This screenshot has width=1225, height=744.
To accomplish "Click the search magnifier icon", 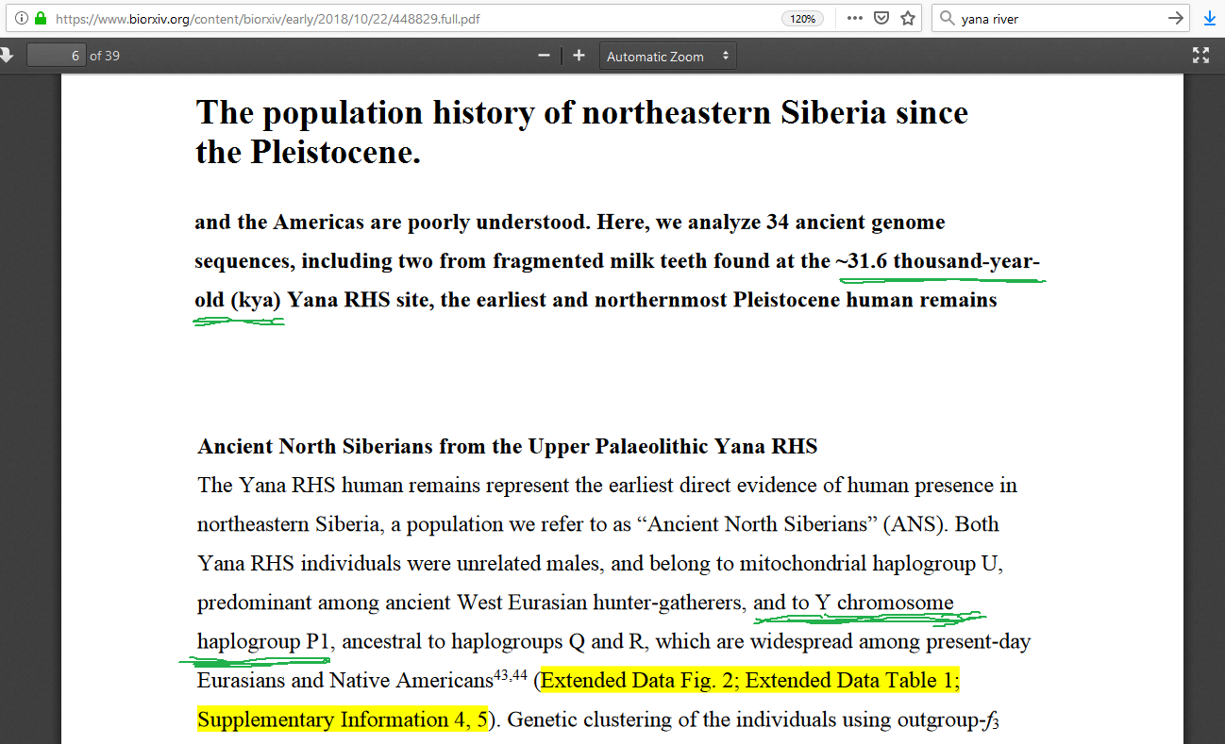I will click(948, 18).
